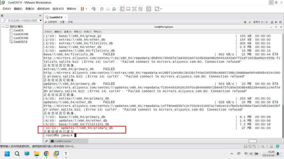Open terminal 终端(T) menu

(x=88, y=32)
